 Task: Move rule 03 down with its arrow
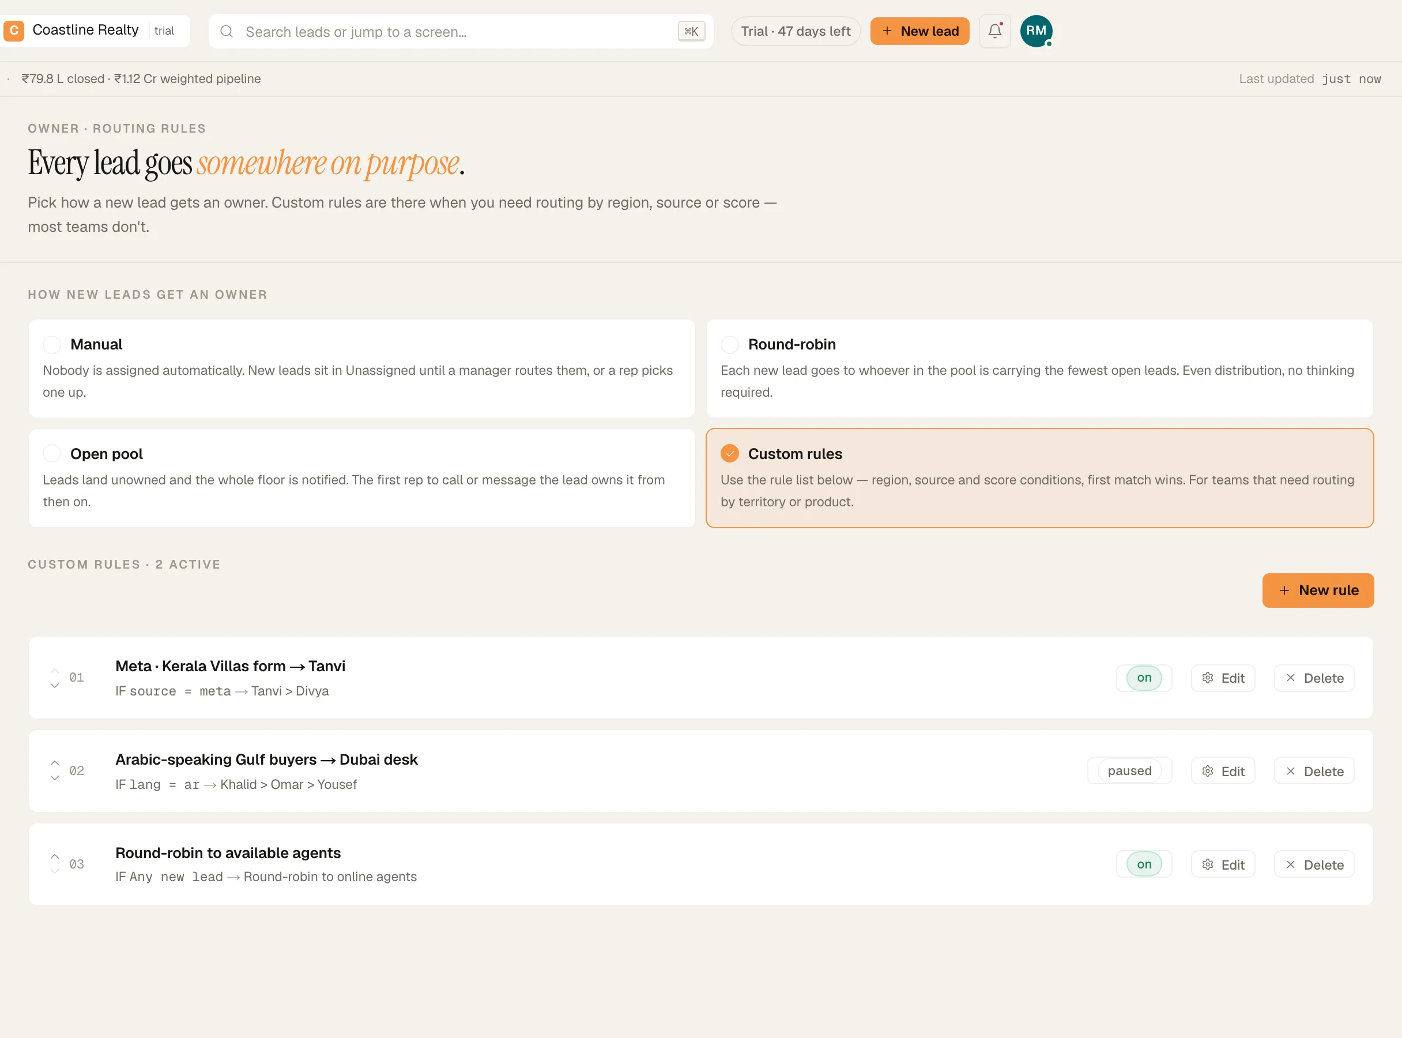pos(55,871)
